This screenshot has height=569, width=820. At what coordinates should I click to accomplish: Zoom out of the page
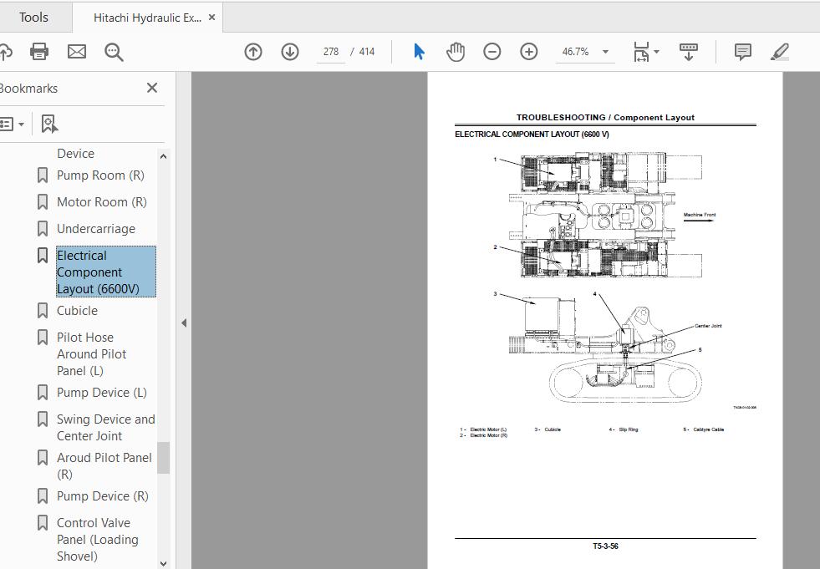[x=492, y=51]
